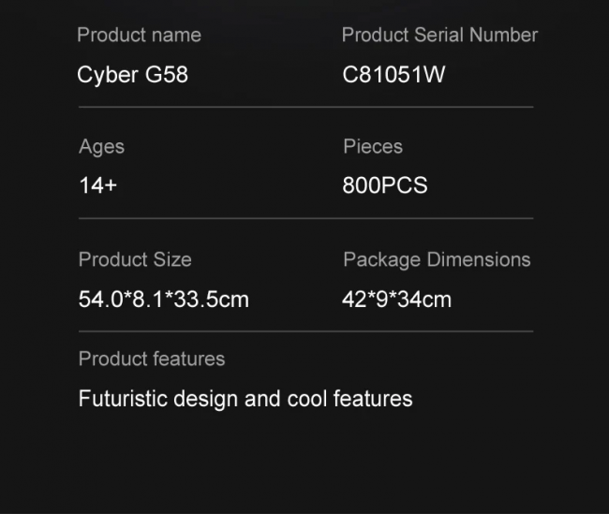Image resolution: width=609 pixels, height=514 pixels.
Task: Select the 14+ age value
Action: coord(97,184)
